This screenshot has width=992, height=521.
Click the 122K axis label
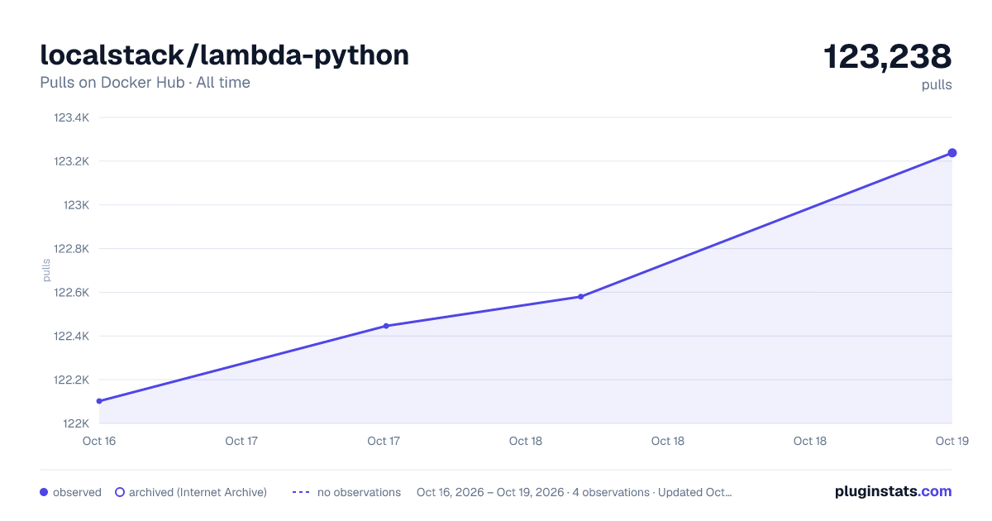76,424
